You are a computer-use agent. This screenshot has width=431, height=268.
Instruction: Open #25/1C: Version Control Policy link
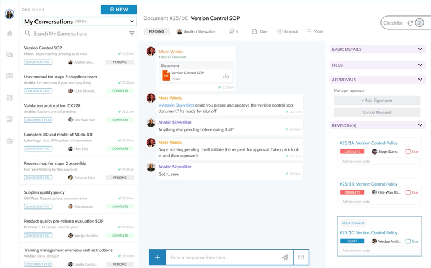[x=368, y=232]
